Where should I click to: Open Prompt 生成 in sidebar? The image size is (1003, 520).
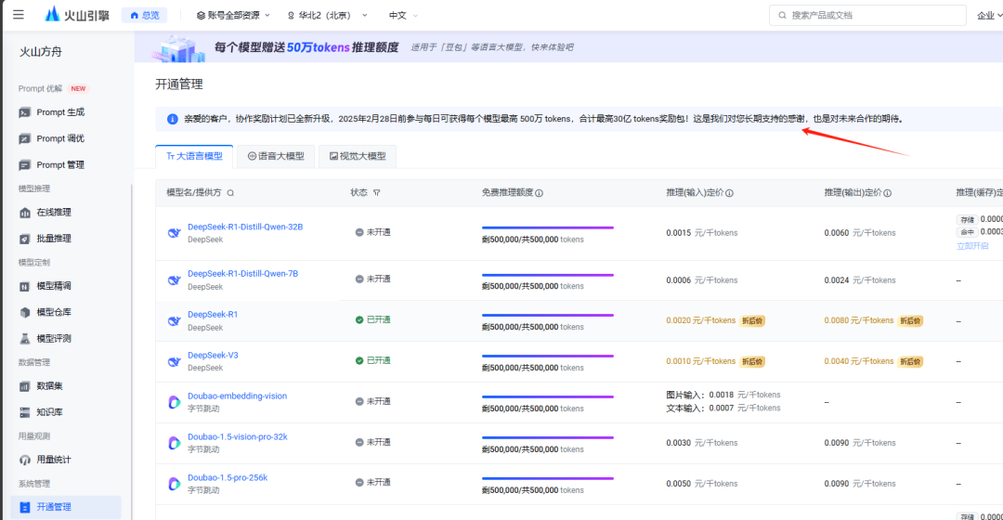click(x=60, y=112)
